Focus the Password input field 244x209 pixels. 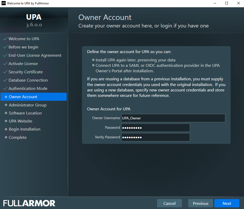point(155,128)
